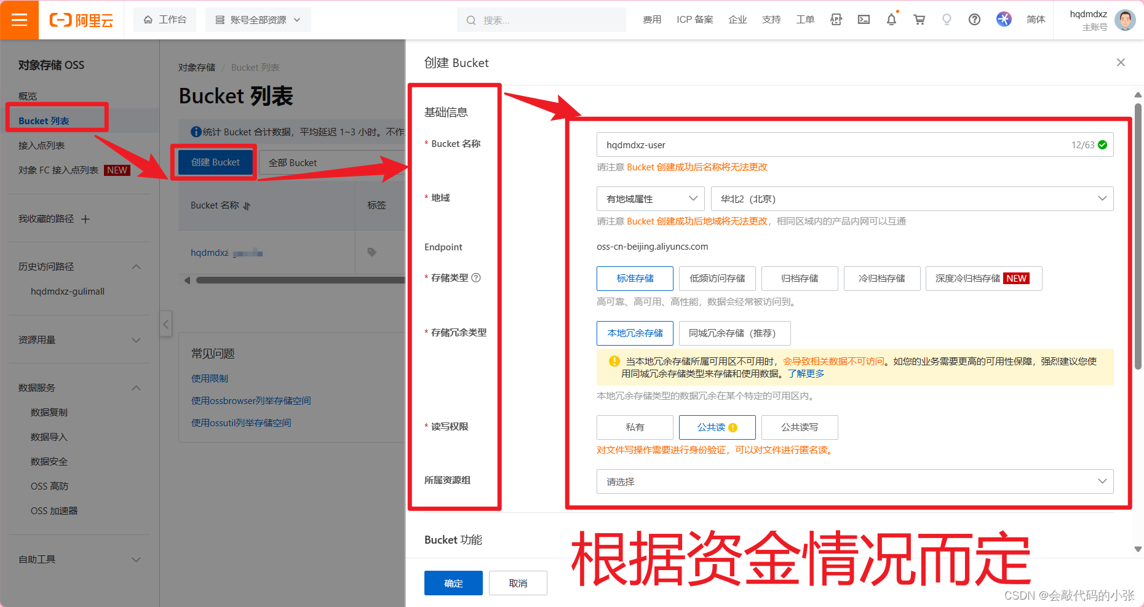Click storage type help icon

(476, 277)
